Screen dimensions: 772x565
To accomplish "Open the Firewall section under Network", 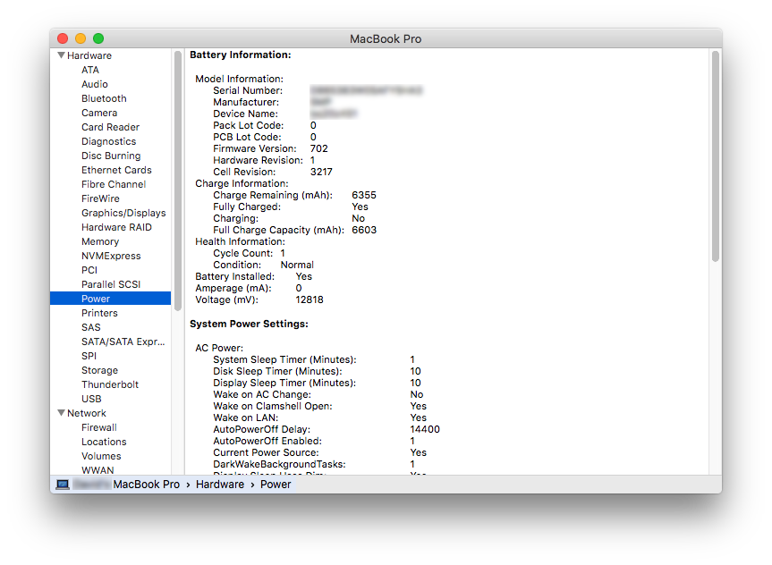I will 99,427.
